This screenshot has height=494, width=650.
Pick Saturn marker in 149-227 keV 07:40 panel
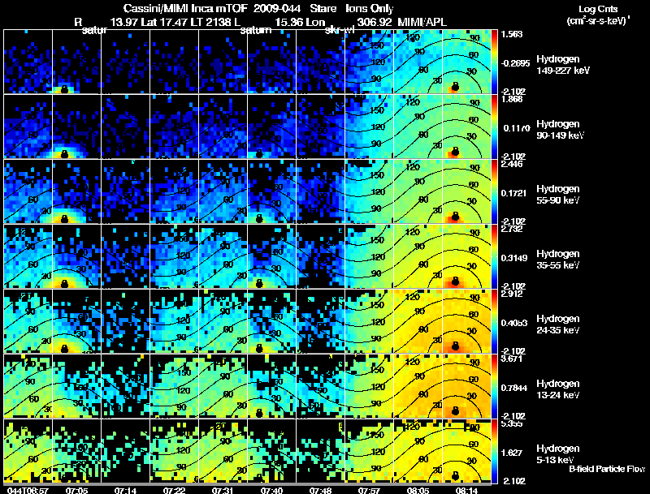(259, 88)
